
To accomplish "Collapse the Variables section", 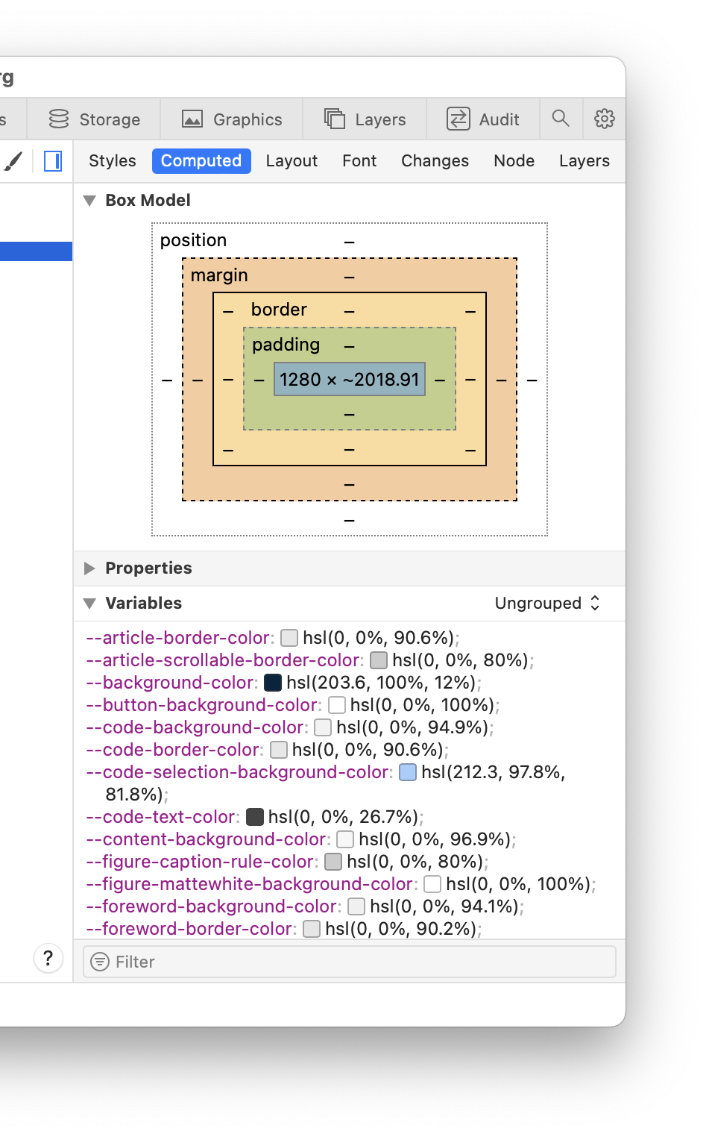I will tap(90, 604).
